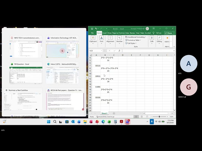Open the File tab in Excel
Image resolution: width=202 pixels, height=151 pixels.
click(92, 33)
